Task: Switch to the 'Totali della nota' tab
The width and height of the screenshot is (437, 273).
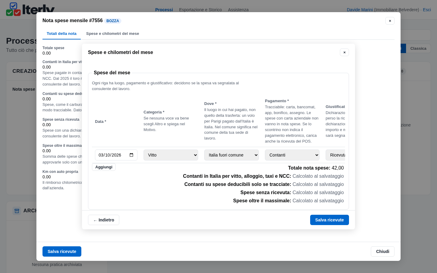Action: click(62, 34)
